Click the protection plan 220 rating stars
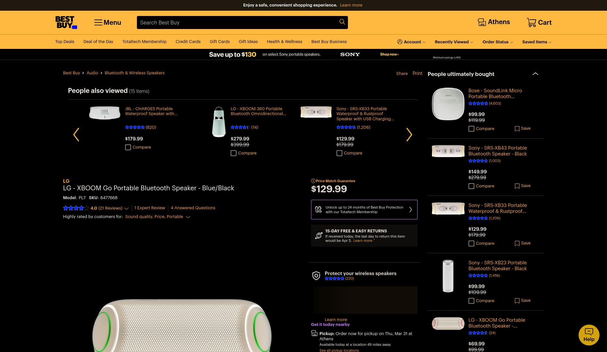 (334, 278)
